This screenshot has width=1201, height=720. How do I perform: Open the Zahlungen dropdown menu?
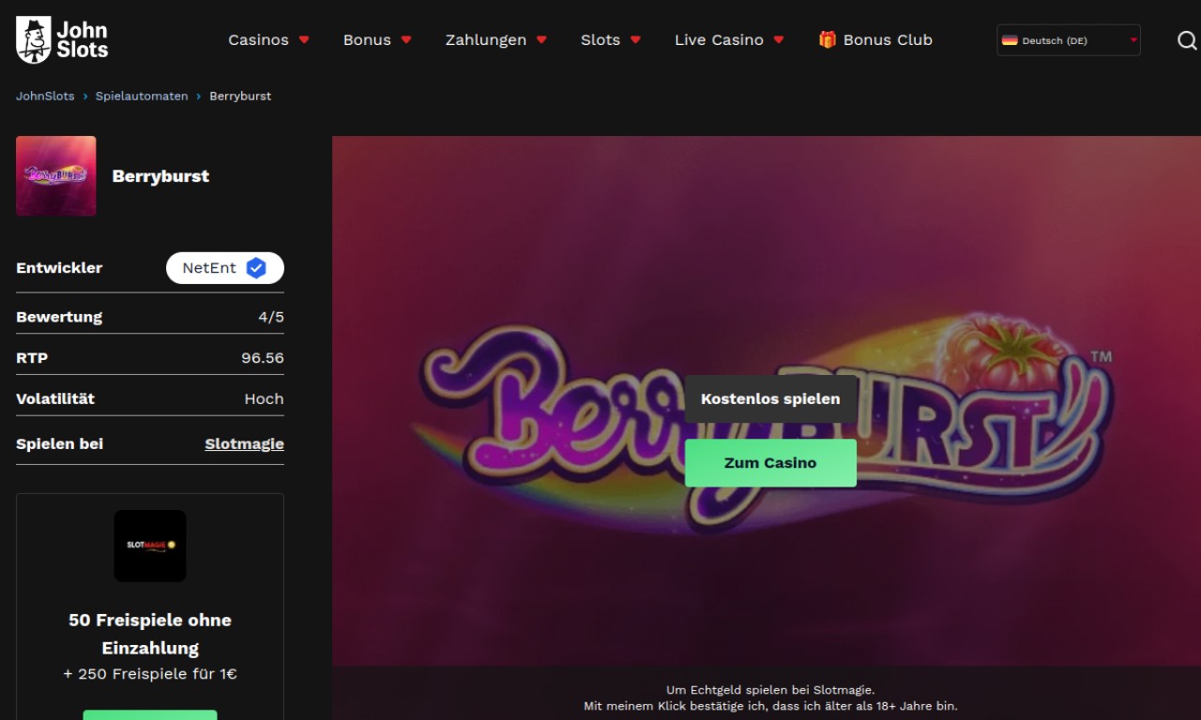pos(495,40)
